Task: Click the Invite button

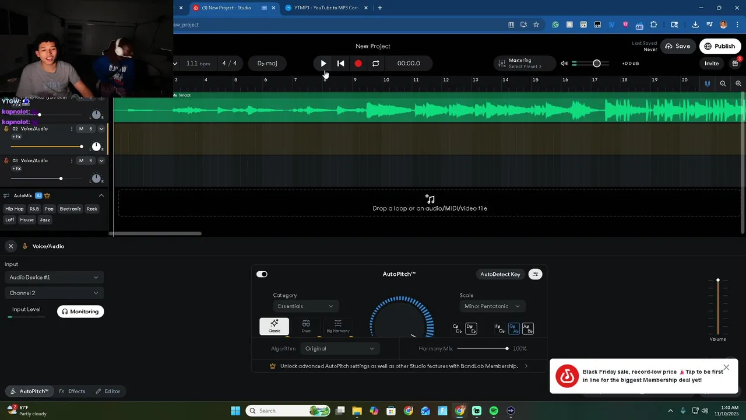Action: coord(712,64)
